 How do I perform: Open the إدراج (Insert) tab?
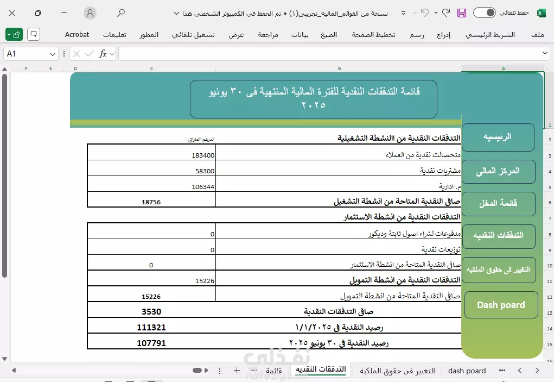pyautogui.click(x=443, y=35)
